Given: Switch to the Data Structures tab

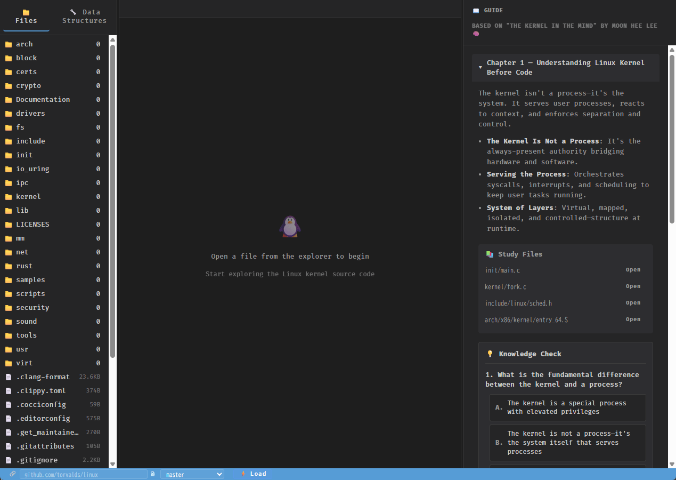Looking at the screenshot, I should (x=84, y=16).
